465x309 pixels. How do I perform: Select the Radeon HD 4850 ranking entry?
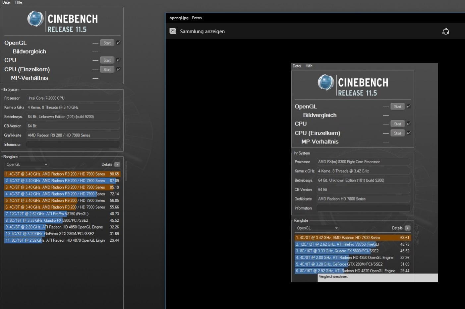62,227
